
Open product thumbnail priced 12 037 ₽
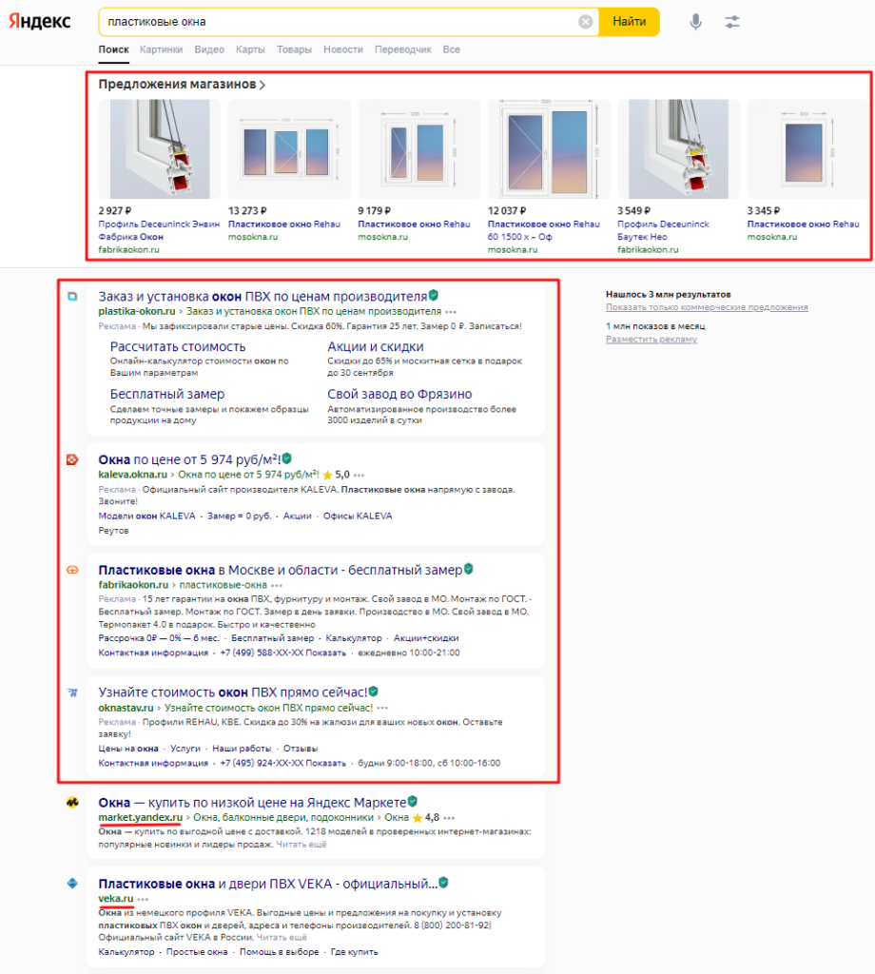tap(549, 149)
